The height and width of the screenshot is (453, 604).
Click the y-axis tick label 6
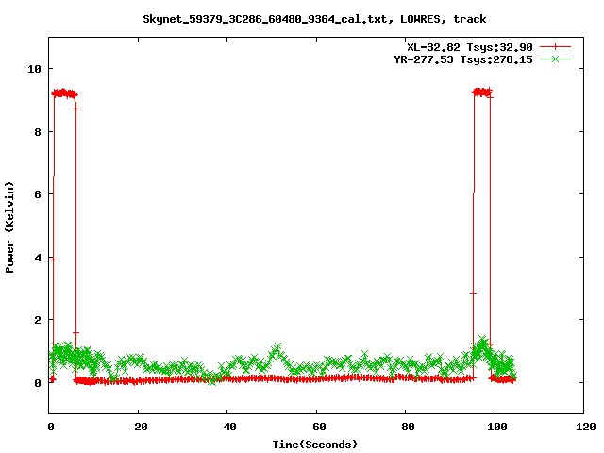click(x=38, y=194)
